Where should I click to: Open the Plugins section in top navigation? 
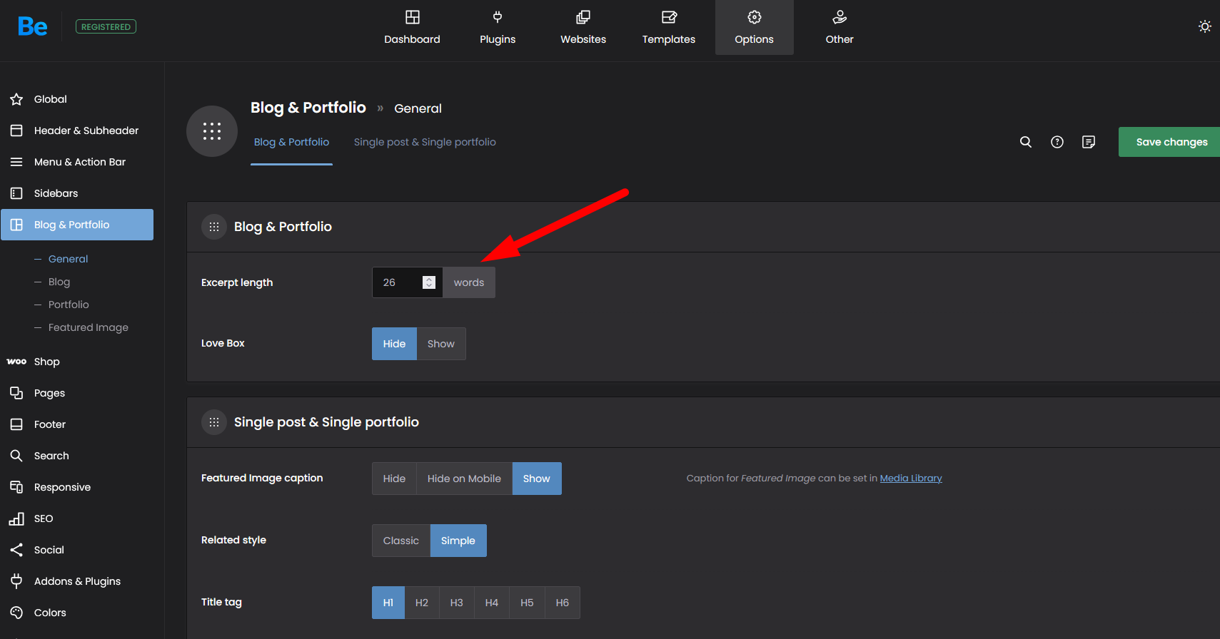(498, 28)
